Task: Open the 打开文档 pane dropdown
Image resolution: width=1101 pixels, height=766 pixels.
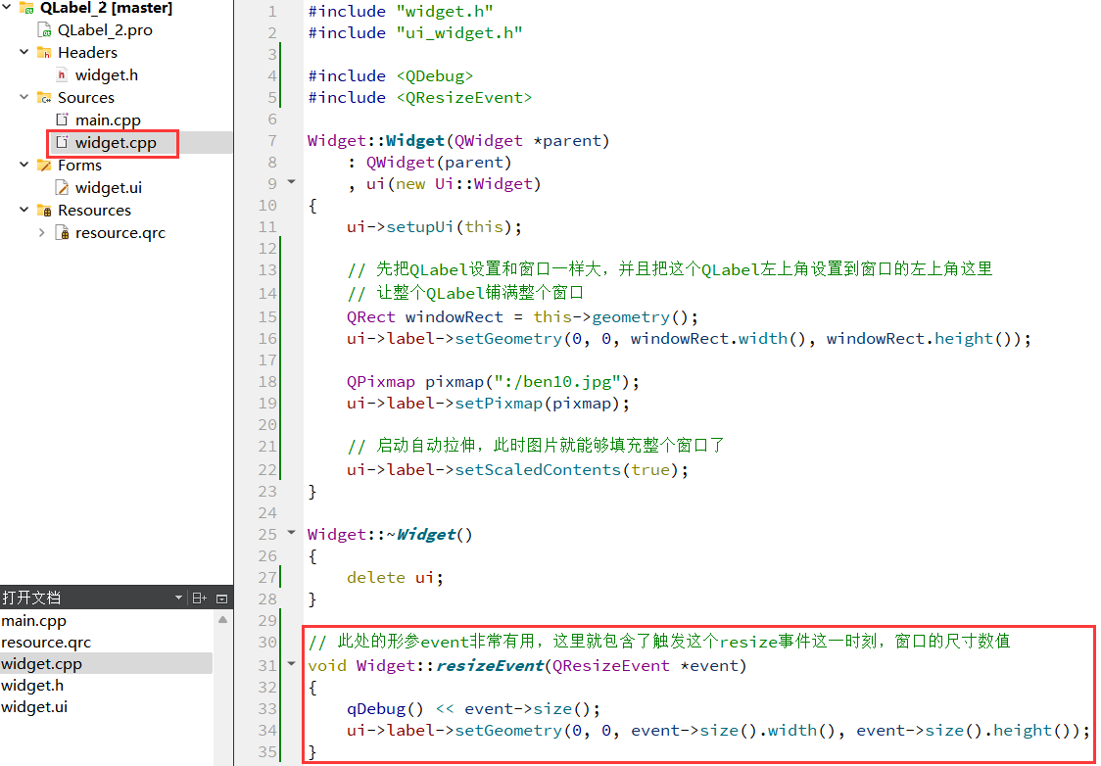Action: click(x=178, y=598)
